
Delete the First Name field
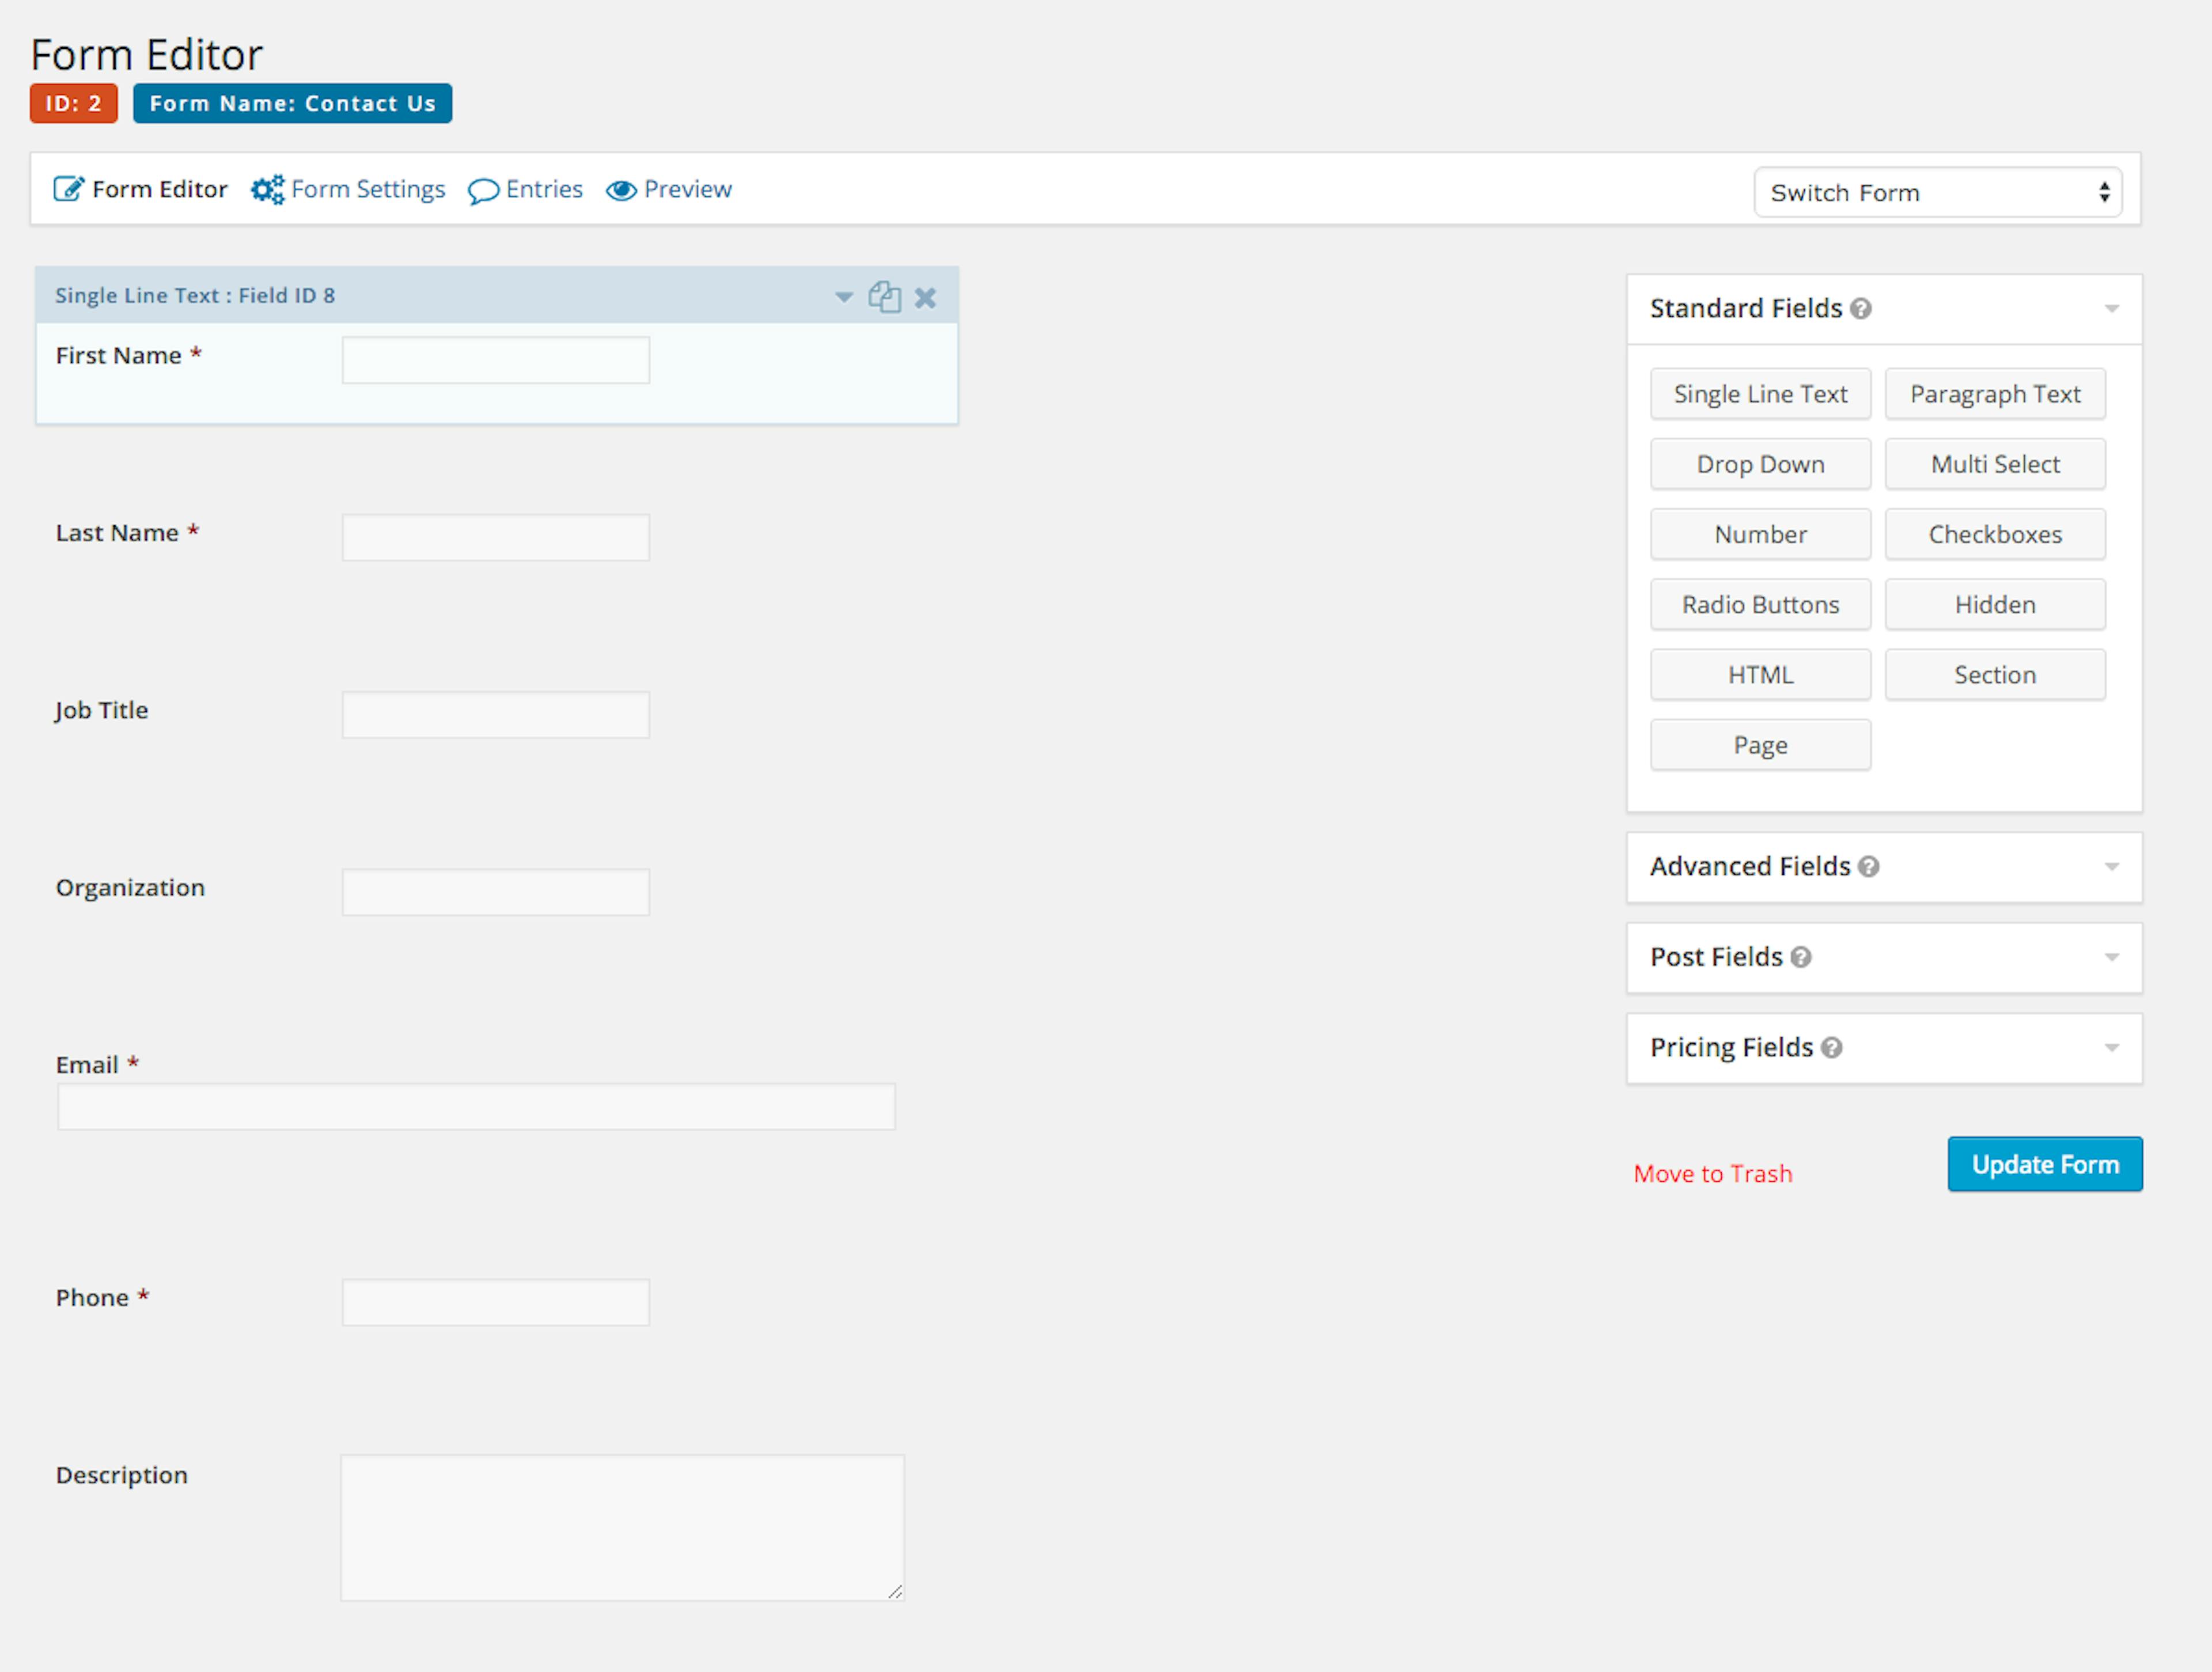tap(925, 297)
